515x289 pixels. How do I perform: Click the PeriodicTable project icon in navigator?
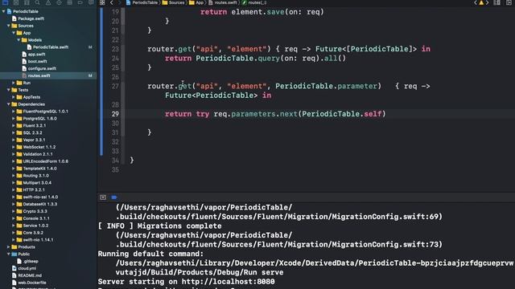click(9, 11)
